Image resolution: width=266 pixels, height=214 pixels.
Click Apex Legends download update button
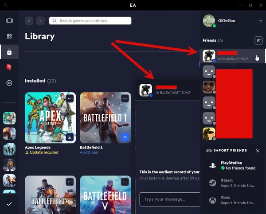coord(70,137)
